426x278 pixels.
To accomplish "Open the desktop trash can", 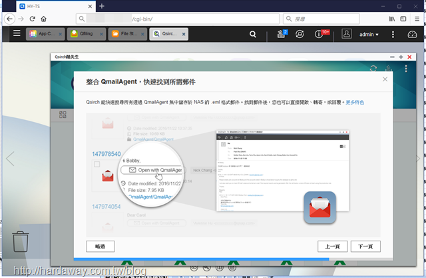I will click(x=21, y=241).
